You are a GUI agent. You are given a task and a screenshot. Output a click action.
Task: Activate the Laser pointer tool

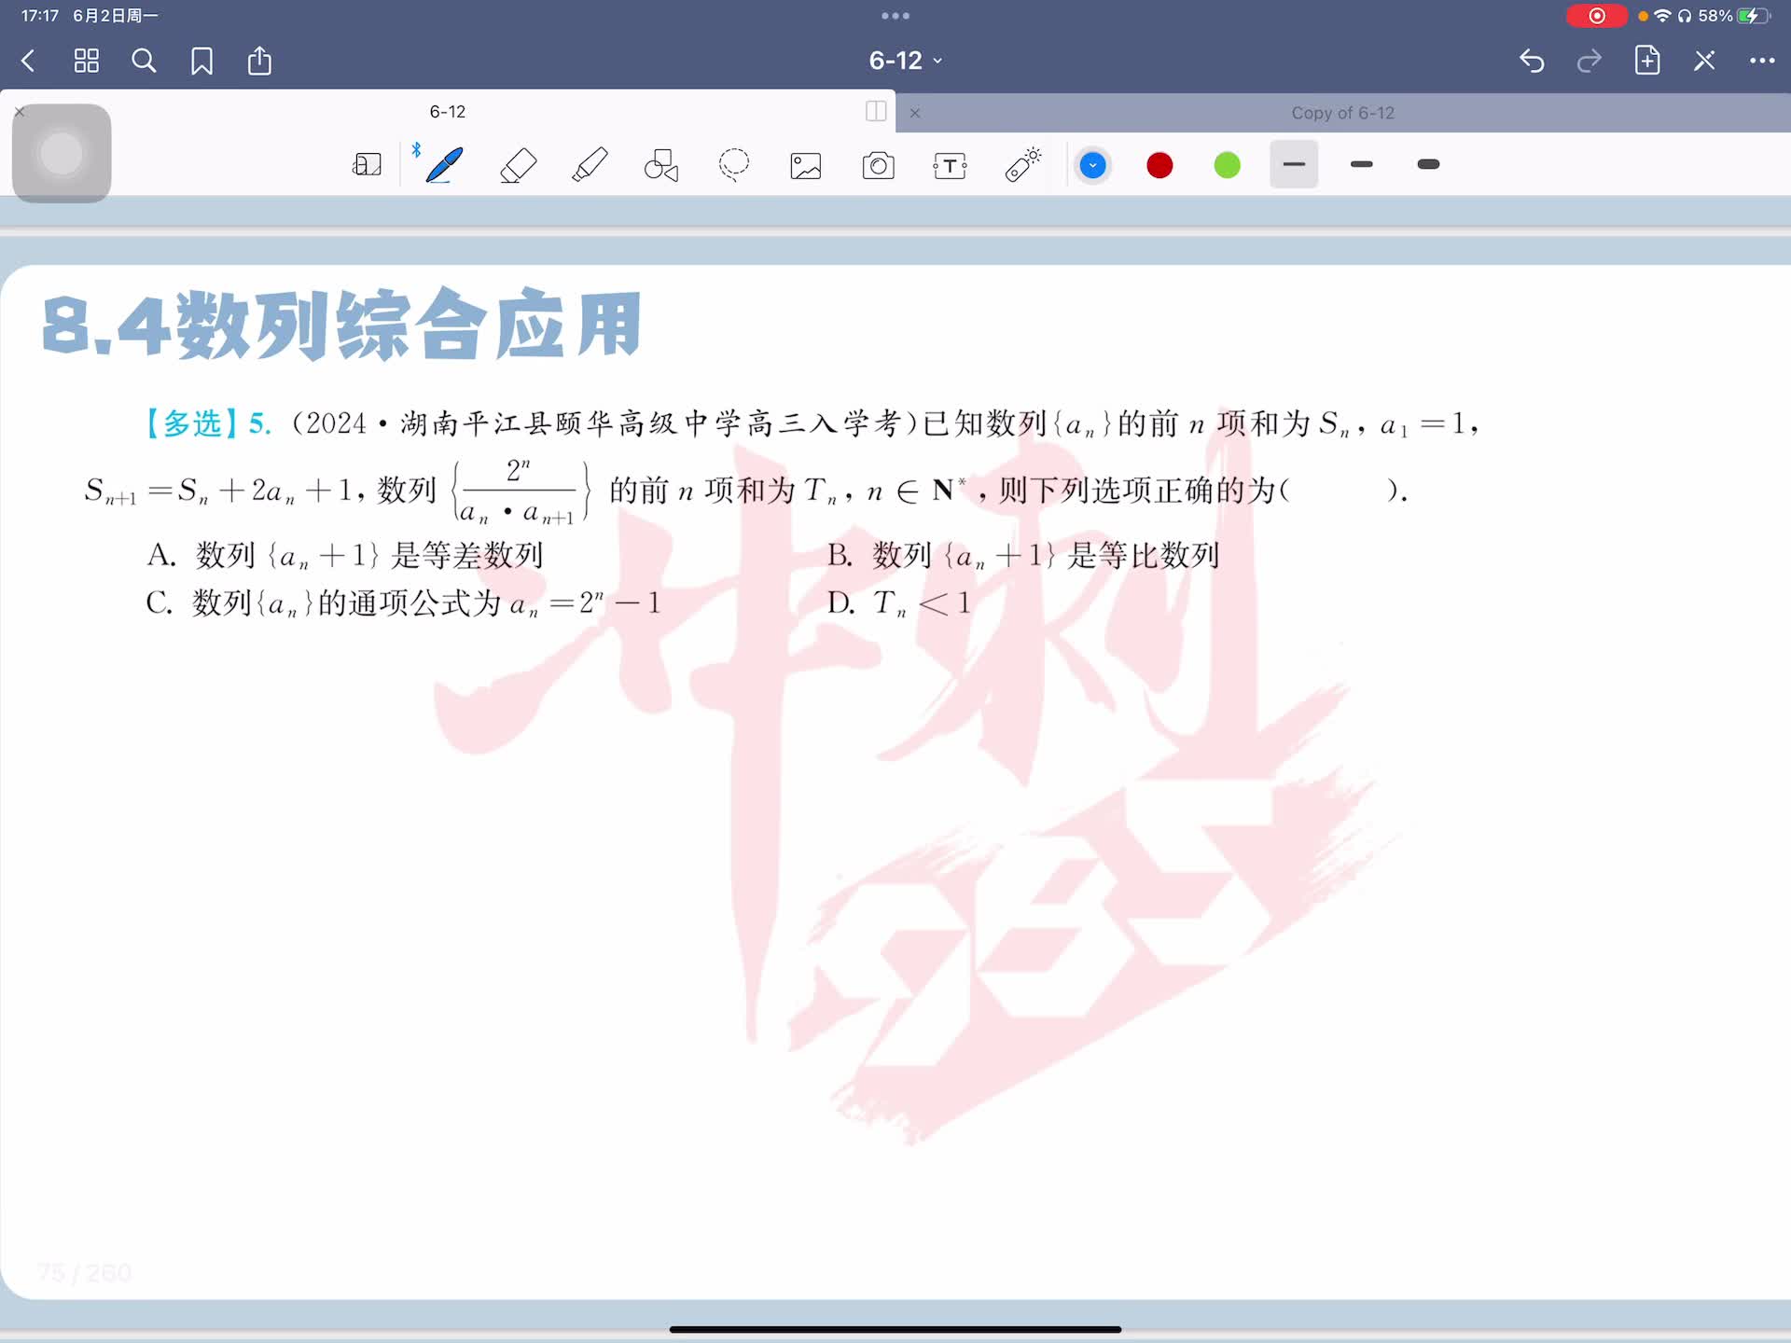click(x=1022, y=165)
